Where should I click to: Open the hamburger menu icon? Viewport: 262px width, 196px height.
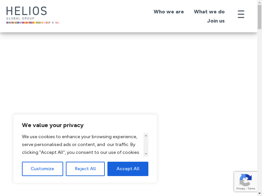click(241, 14)
